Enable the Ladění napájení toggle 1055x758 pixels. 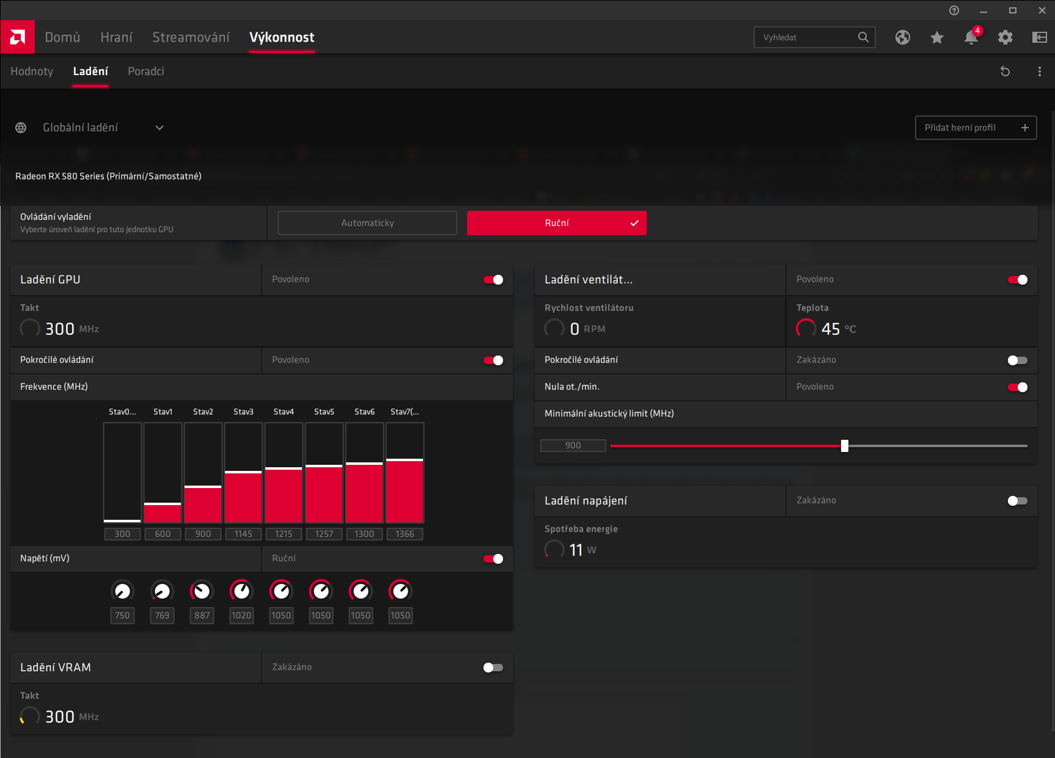(x=1018, y=501)
